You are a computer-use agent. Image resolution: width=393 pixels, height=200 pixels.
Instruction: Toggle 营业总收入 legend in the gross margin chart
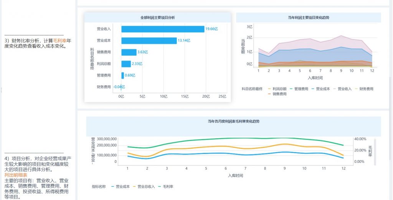[144, 187]
